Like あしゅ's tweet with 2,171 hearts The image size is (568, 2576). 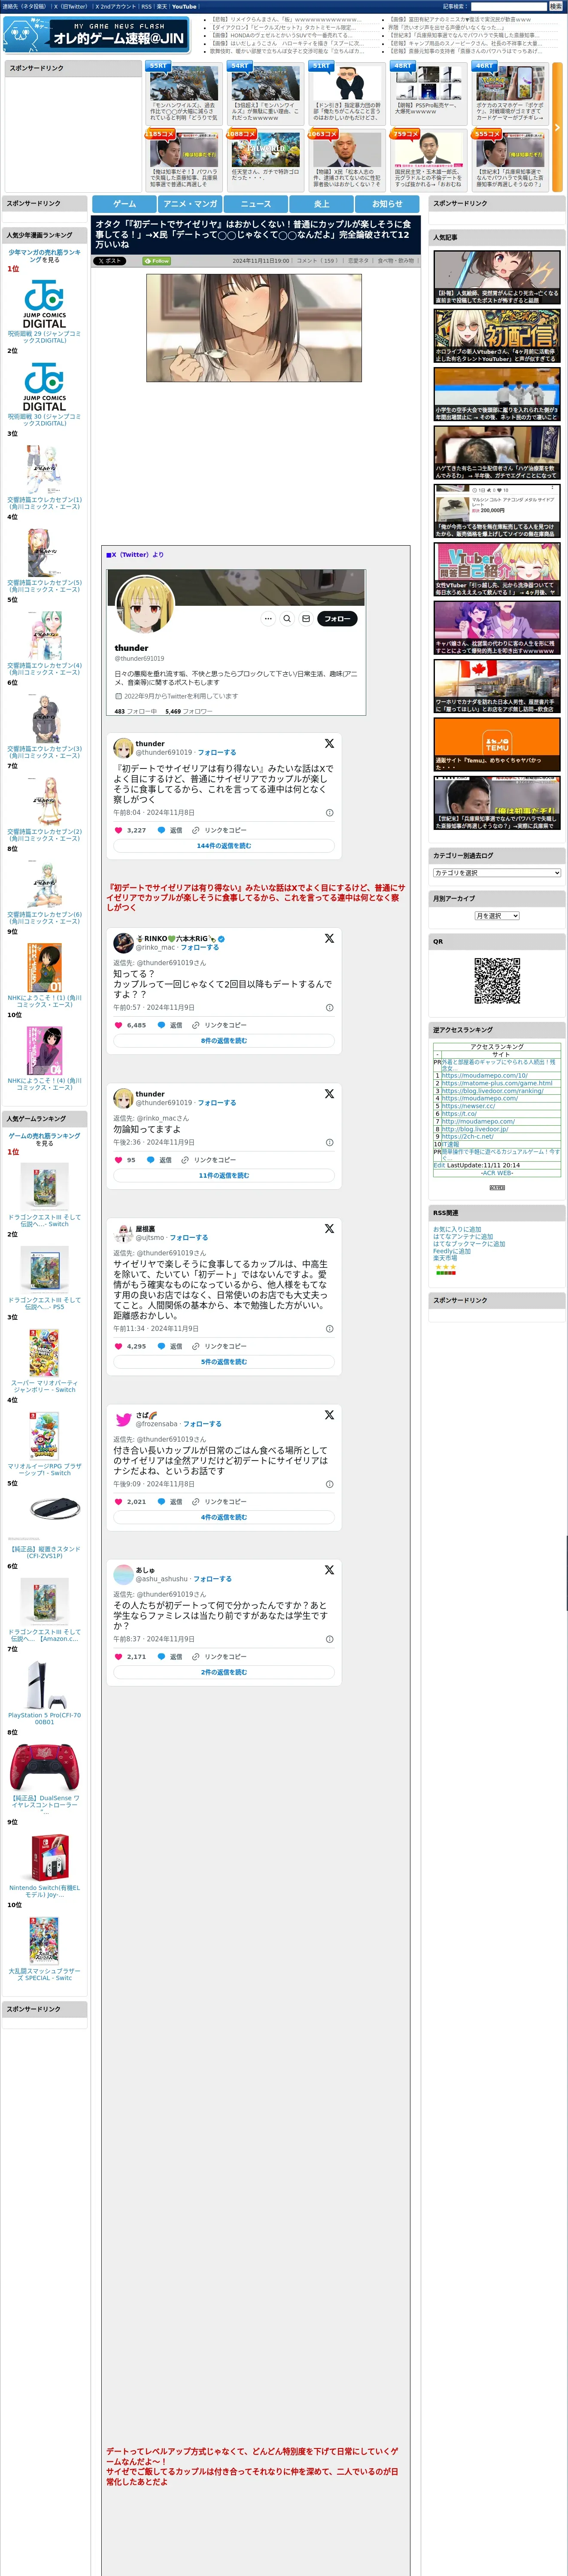118,1656
